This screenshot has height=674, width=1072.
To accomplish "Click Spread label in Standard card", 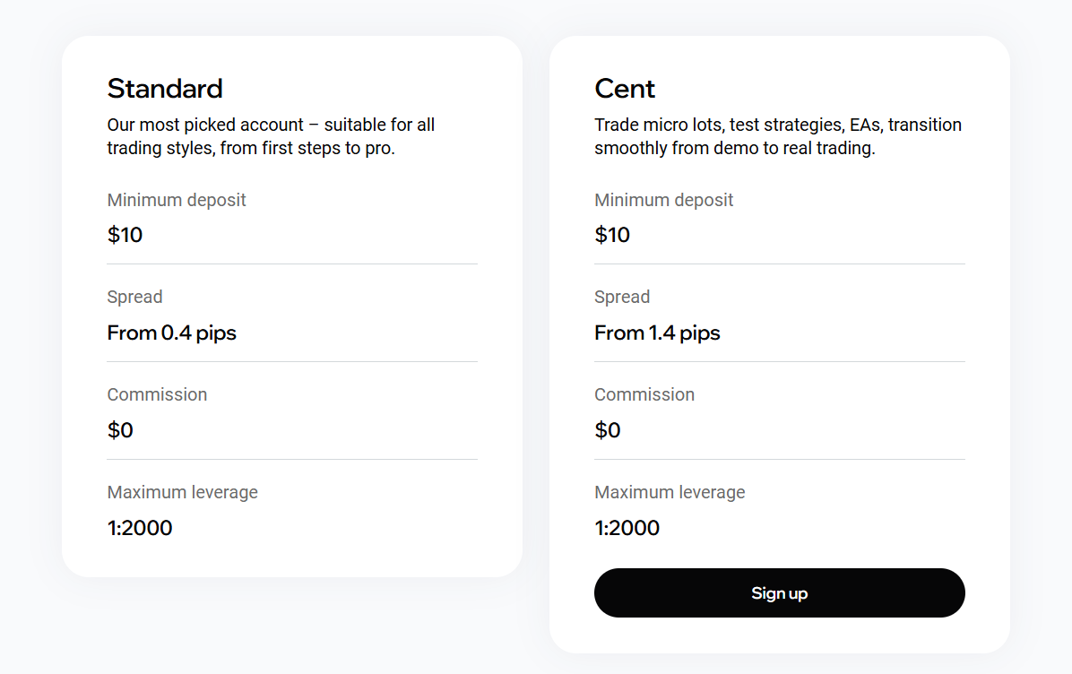I will (x=135, y=297).
